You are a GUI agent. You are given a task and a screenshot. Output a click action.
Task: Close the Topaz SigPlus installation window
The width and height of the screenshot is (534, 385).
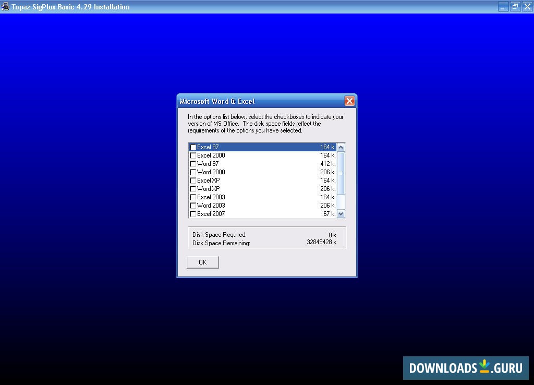point(528,6)
